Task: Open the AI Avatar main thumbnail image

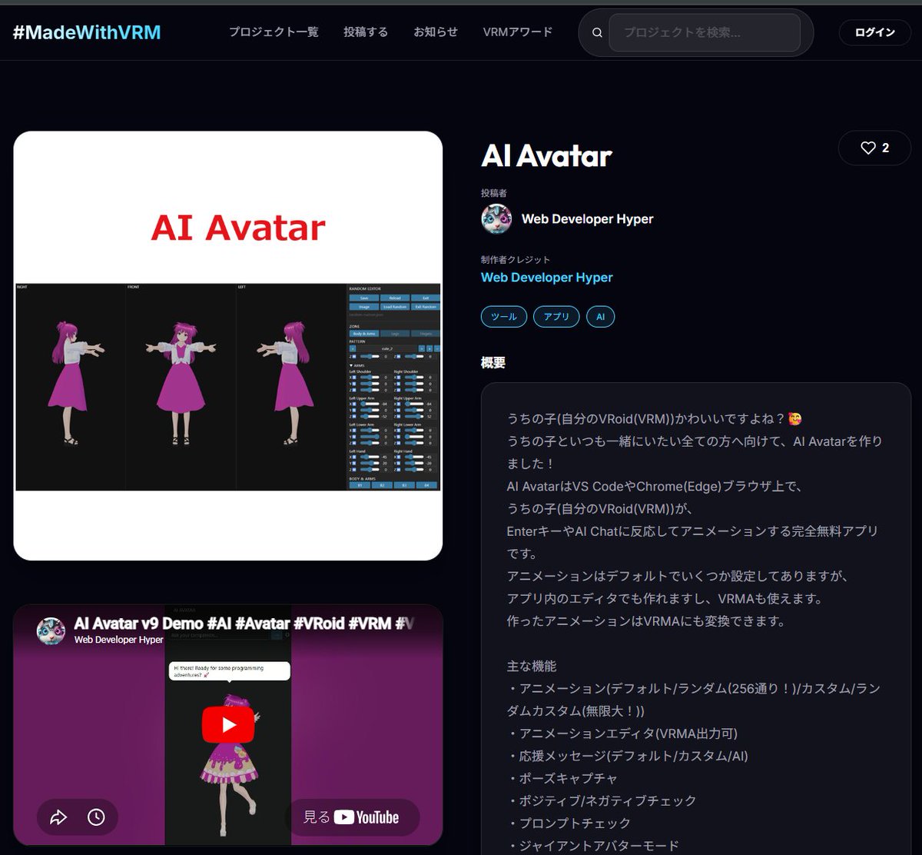Action: pos(228,346)
